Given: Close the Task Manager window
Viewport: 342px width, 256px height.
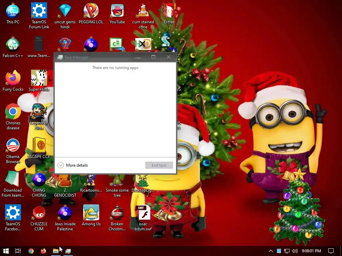Looking at the screenshot, I should click(168, 57).
